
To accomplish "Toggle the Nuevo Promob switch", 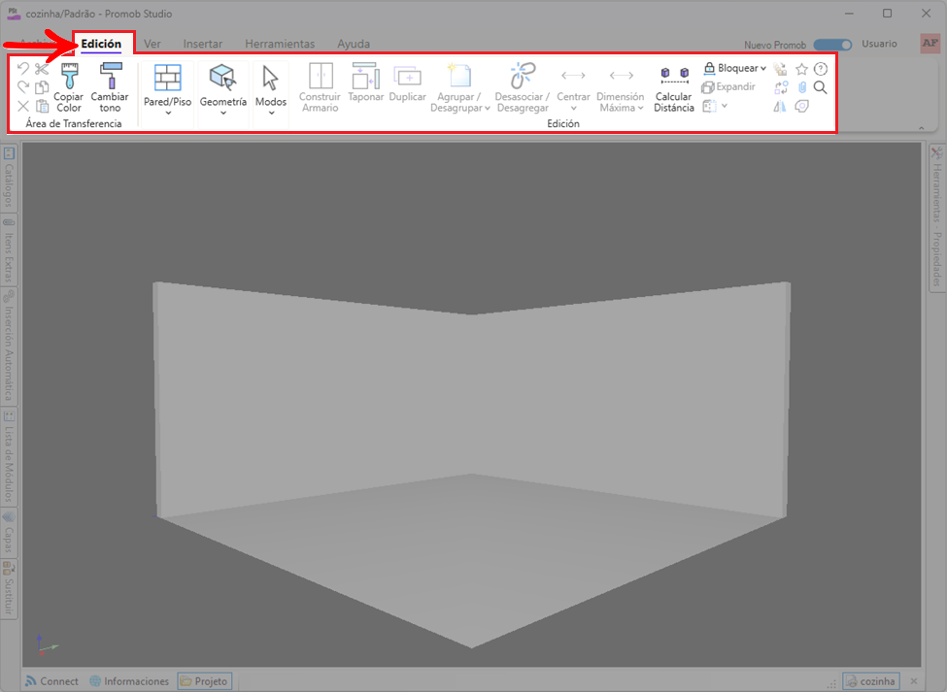I will tap(832, 45).
